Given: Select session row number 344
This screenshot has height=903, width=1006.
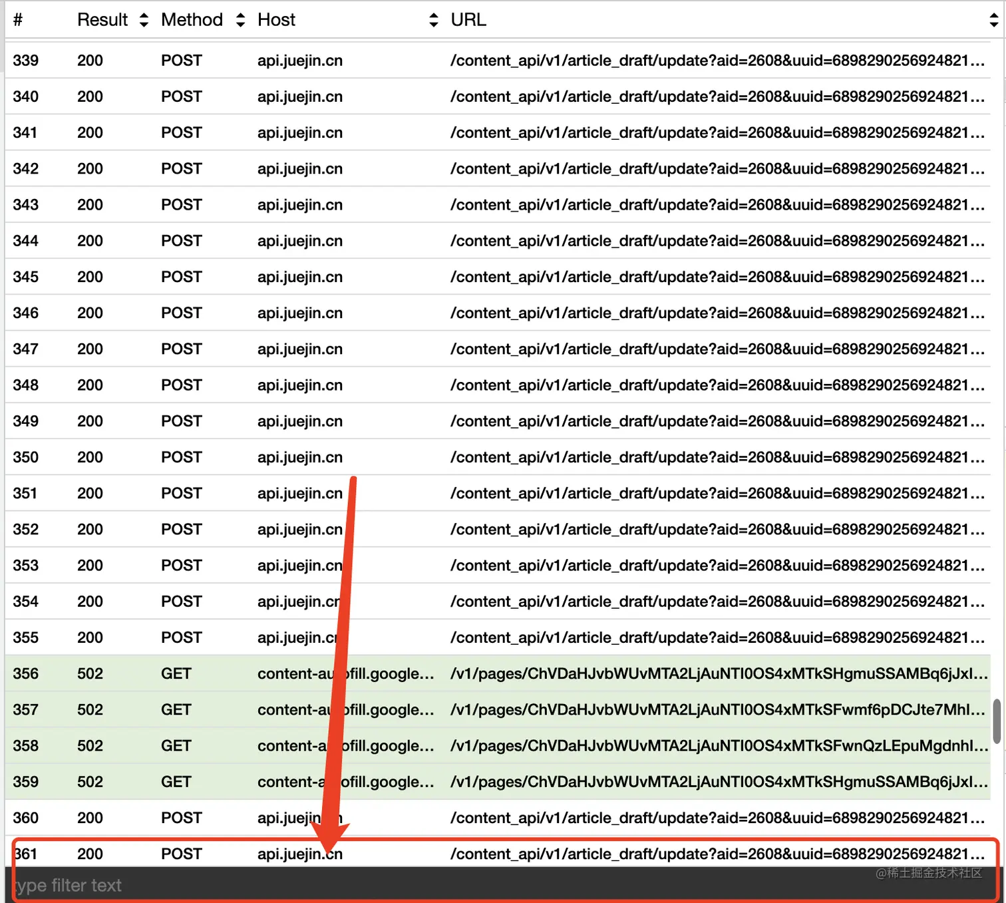Looking at the screenshot, I should 498,241.
